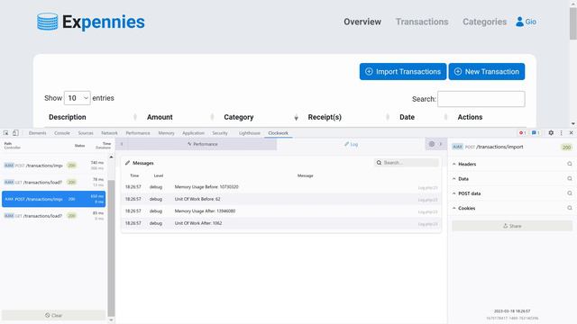Close the DevTools panel

(571, 133)
